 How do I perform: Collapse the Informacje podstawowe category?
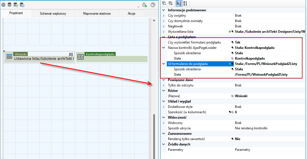[164, 10]
